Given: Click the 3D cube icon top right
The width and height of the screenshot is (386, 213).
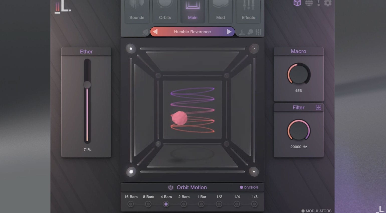Looking at the screenshot, I should coord(297,3).
